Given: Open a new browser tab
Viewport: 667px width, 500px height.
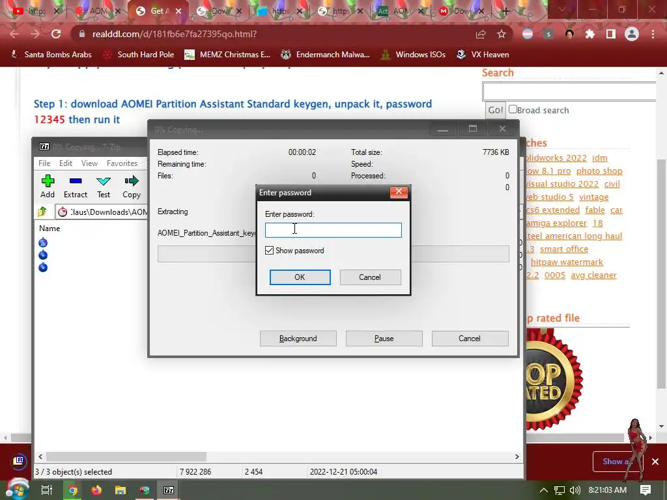Looking at the screenshot, I should 505,11.
